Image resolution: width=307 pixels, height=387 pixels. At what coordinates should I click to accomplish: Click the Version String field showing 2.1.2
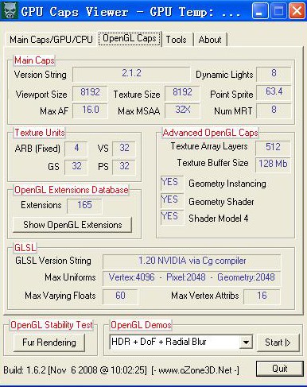(131, 74)
